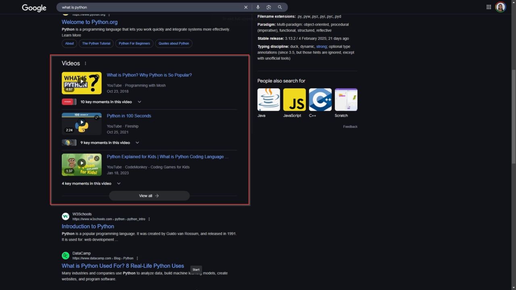Go to Google home via logo
This screenshot has width=516, height=290.
pos(34,8)
